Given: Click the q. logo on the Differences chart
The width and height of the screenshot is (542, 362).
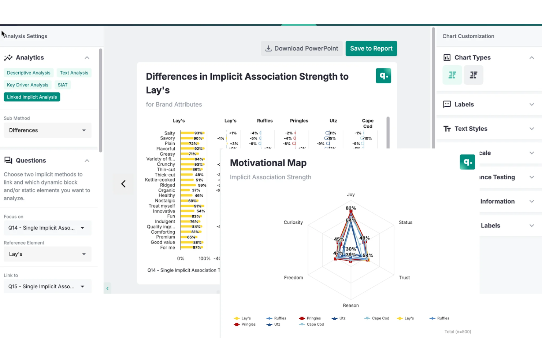Looking at the screenshot, I should click(383, 76).
